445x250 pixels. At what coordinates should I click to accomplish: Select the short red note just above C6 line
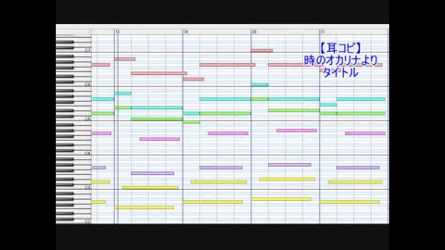click(193, 79)
